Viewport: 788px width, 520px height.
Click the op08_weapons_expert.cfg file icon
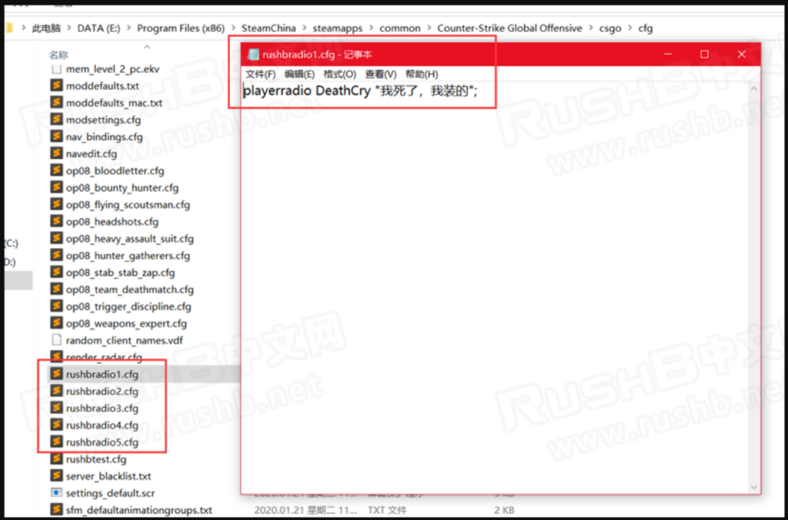coord(56,324)
